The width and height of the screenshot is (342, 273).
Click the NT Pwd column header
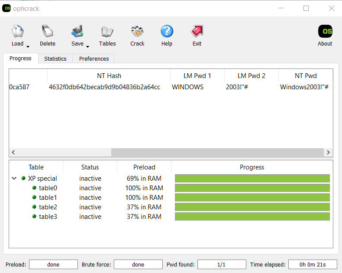pos(306,76)
